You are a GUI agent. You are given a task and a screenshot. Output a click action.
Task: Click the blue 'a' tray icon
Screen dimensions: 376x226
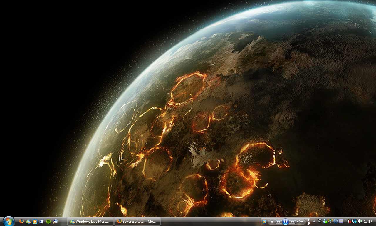336,221
